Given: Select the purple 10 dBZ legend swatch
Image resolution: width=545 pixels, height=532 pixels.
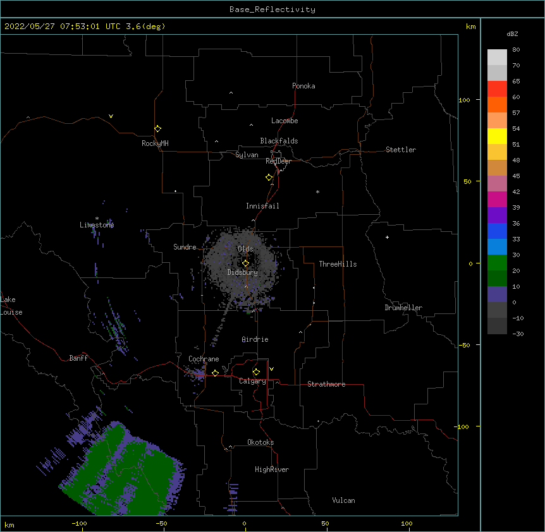Looking at the screenshot, I should point(497,294).
